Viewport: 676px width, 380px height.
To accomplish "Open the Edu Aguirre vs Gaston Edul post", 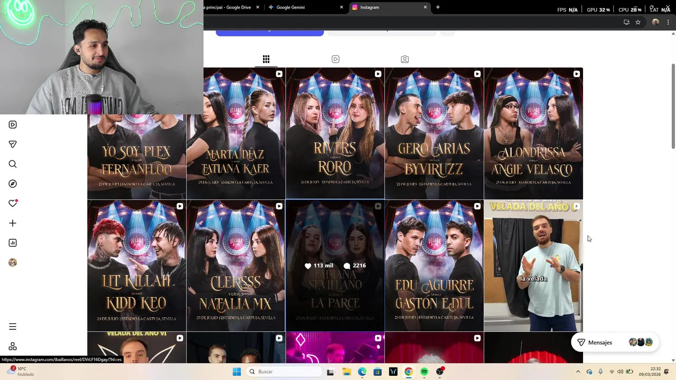I will [434, 265].
